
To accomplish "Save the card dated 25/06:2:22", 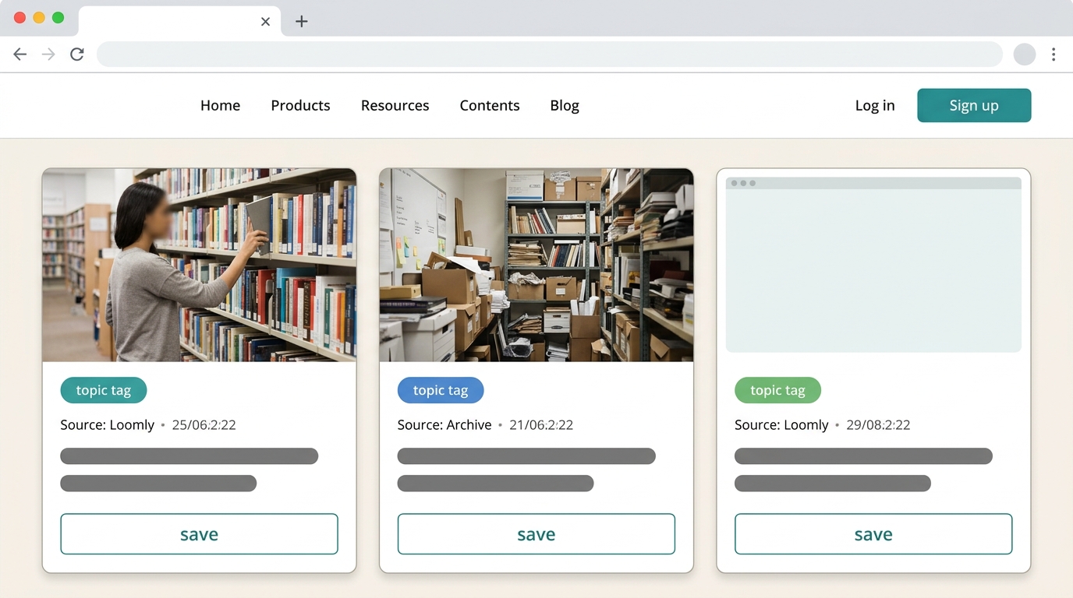I will coord(199,534).
